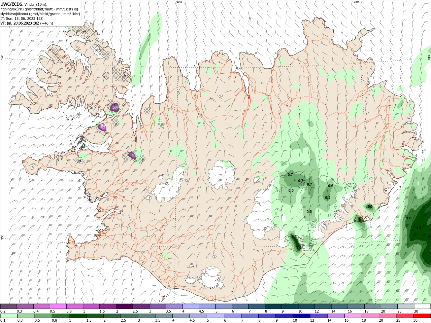Viewport: 431px width, 323px height.
Task: Click the '0.4' value on the purple snow patch
Action: (115, 107)
